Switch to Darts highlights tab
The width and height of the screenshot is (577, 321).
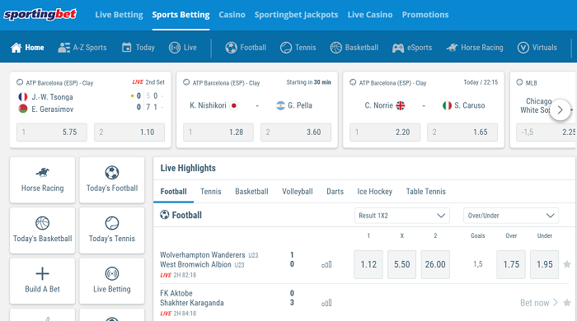point(335,192)
